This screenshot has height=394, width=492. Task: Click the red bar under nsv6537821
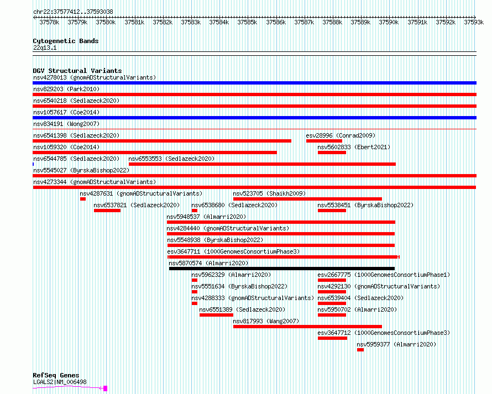[107, 211]
